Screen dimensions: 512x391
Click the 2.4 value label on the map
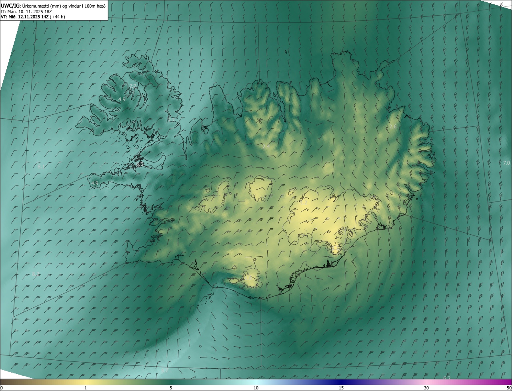point(266,147)
